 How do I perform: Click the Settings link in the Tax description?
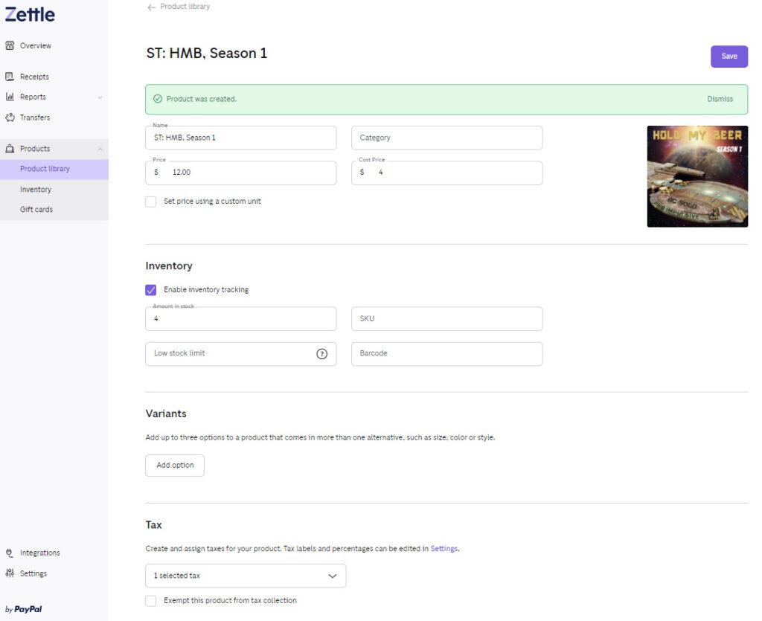pos(444,549)
